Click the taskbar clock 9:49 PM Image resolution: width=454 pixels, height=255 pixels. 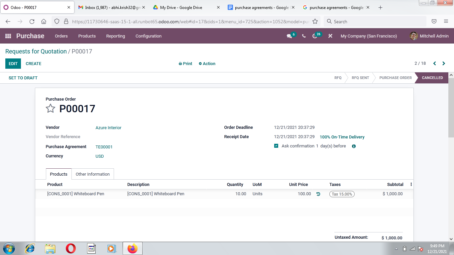pos(437,246)
